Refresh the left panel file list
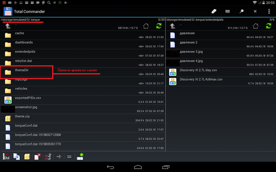 click(x=159, y=26)
